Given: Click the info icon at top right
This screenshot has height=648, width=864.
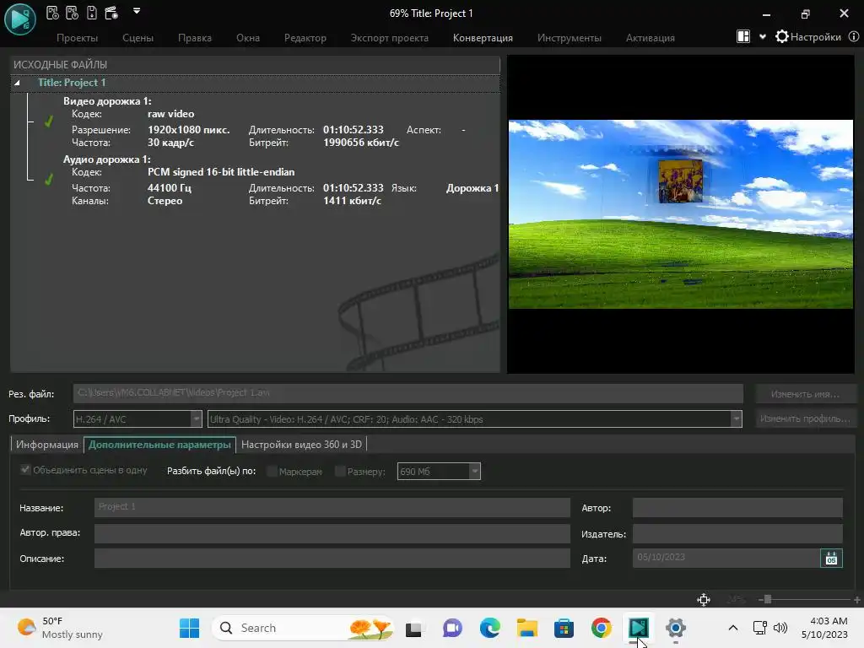Looking at the screenshot, I should pyautogui.click(x=854, y=37).
